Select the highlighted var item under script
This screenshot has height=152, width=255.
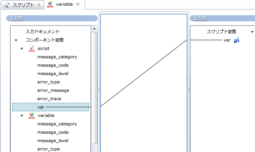tap(50, 107)
